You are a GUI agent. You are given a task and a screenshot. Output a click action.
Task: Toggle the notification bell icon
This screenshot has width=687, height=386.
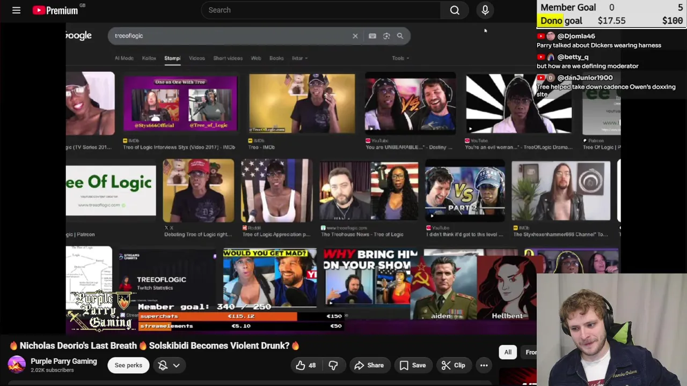pyautogui.click(x=163, y=365)
